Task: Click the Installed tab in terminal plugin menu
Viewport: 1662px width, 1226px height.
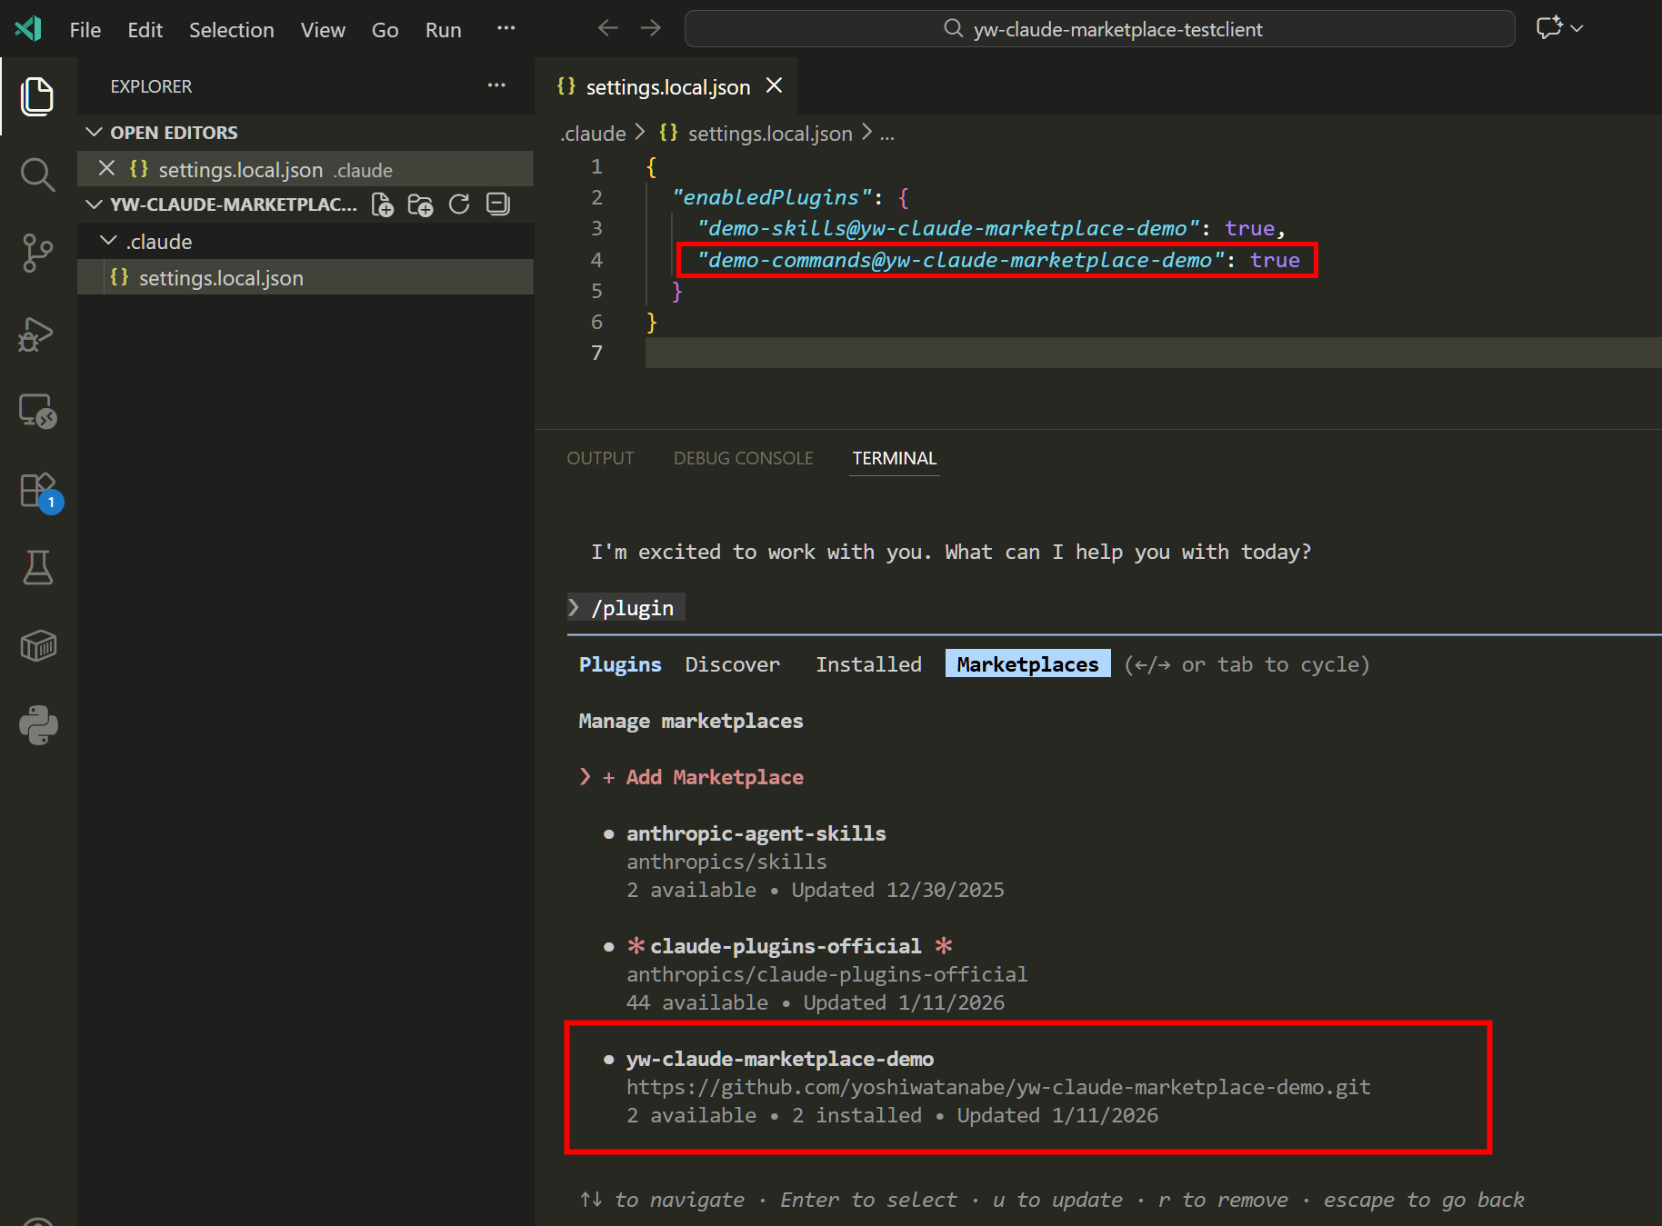Action: coord(868,664)
